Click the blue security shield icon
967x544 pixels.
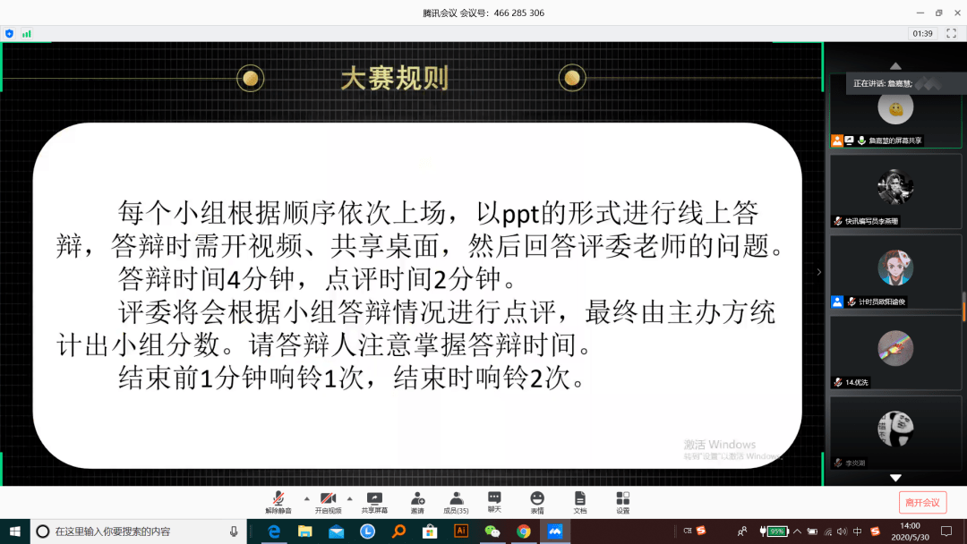(9, 34)
